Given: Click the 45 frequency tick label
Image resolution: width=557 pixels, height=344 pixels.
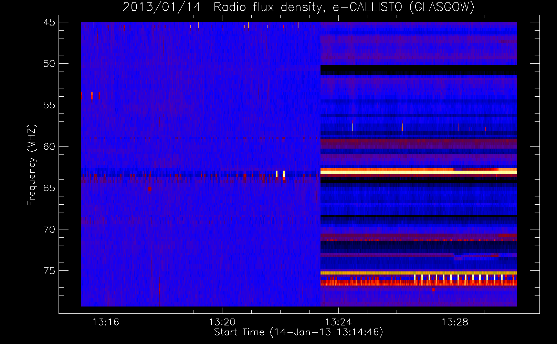Looking at the screenshot, I should pos(49,22).
